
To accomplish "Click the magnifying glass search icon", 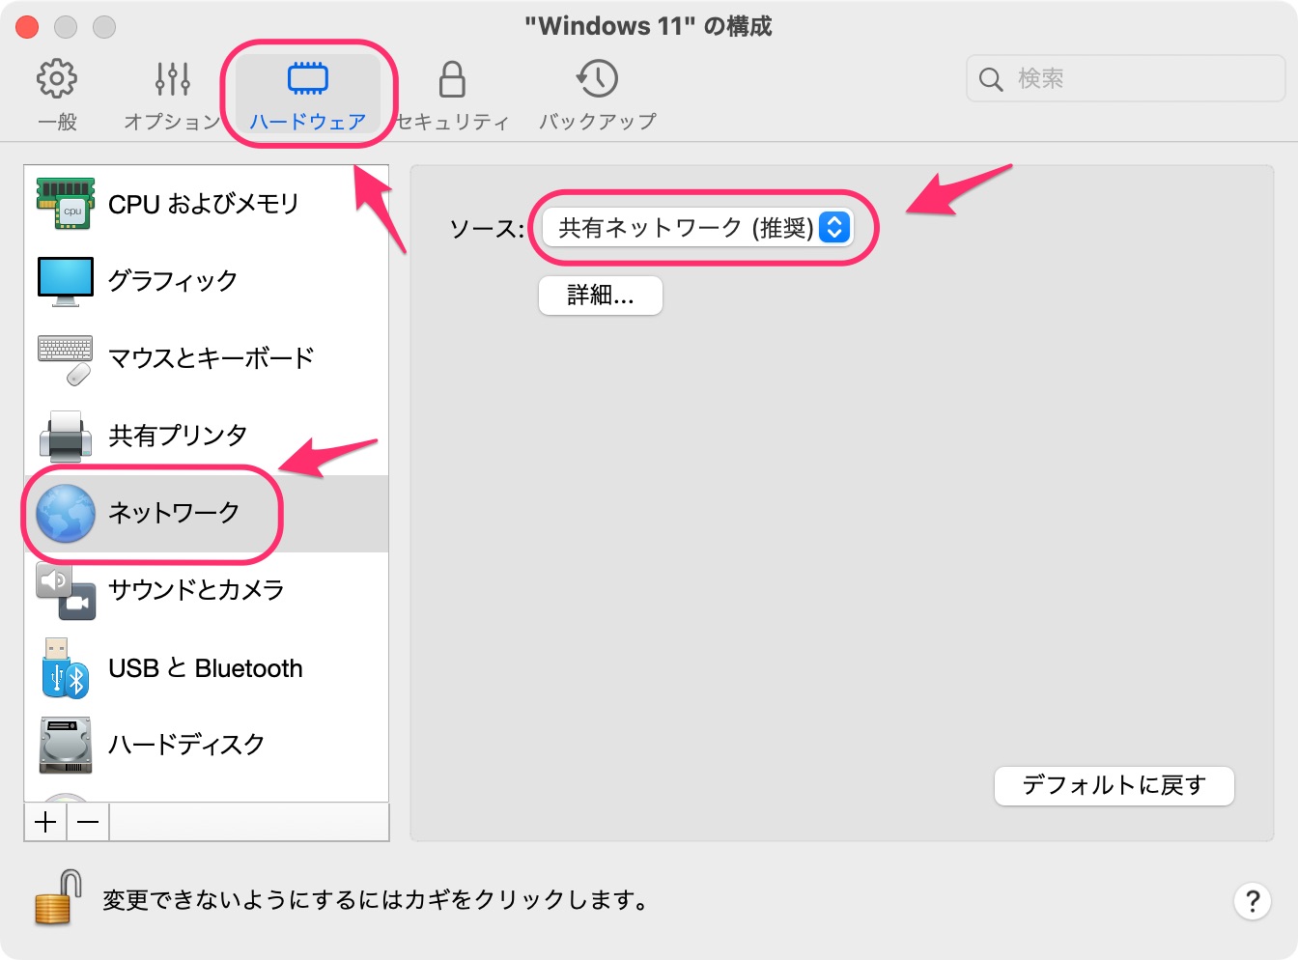I will (x=991, y=79).
